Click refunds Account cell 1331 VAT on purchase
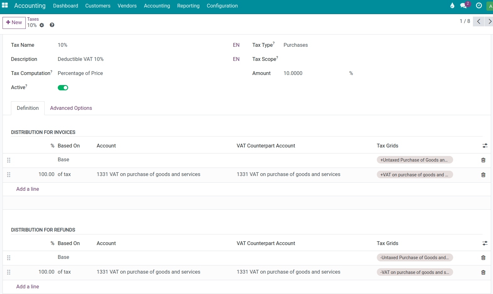 149,272
